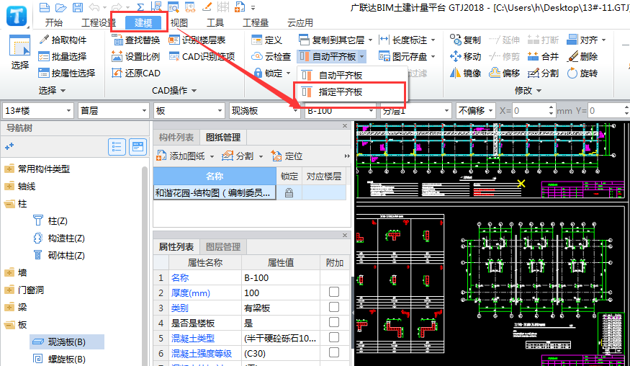Click the Open folder icon in quick access toolbar
This screenshot has height=366, width=630.
coord(61,7)
